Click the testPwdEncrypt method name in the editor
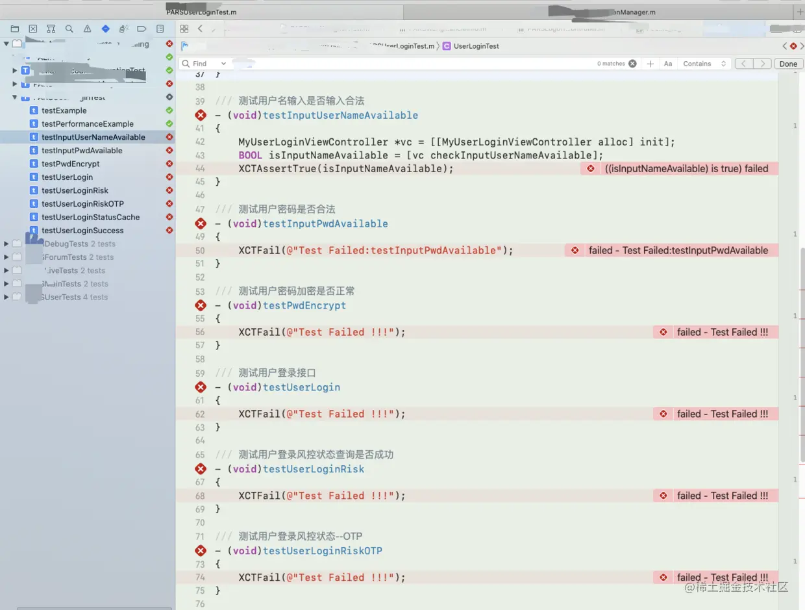 point(304,305)
